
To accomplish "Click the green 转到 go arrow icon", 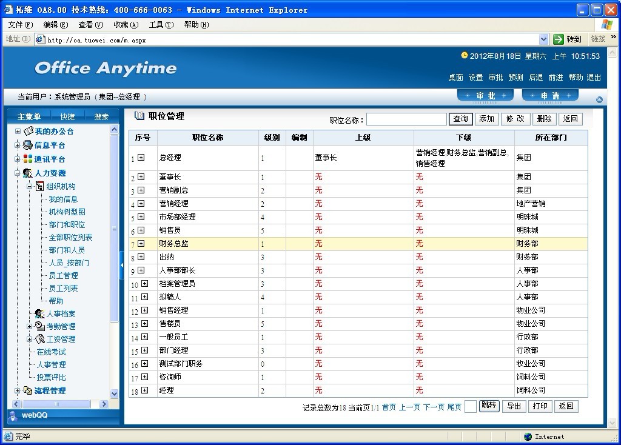I will coord(559,39).
